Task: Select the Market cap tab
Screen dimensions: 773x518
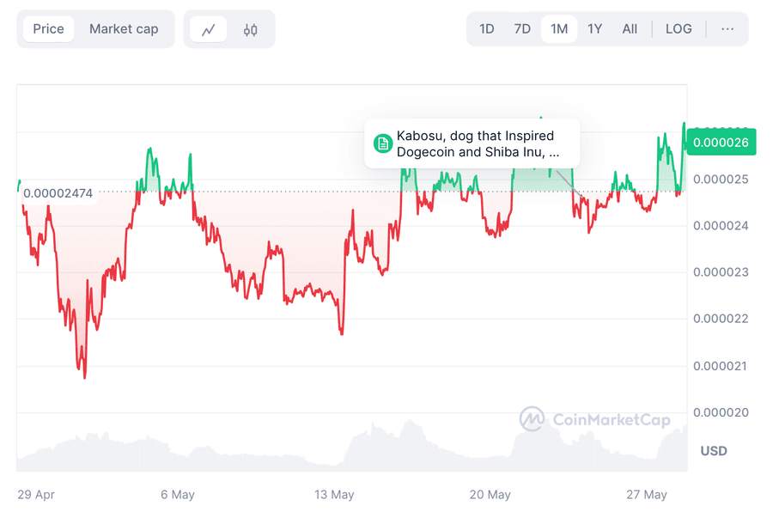Action: [x=124, y=29]
